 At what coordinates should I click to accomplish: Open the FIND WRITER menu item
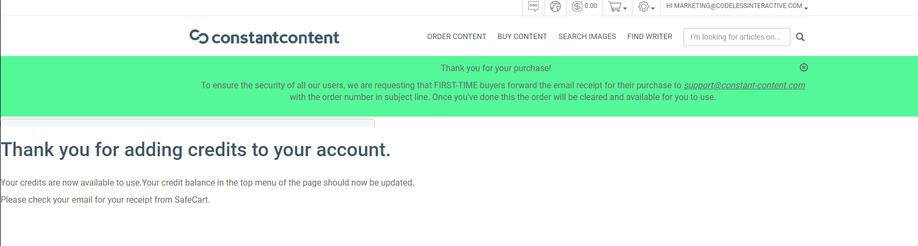click(650, 37)
